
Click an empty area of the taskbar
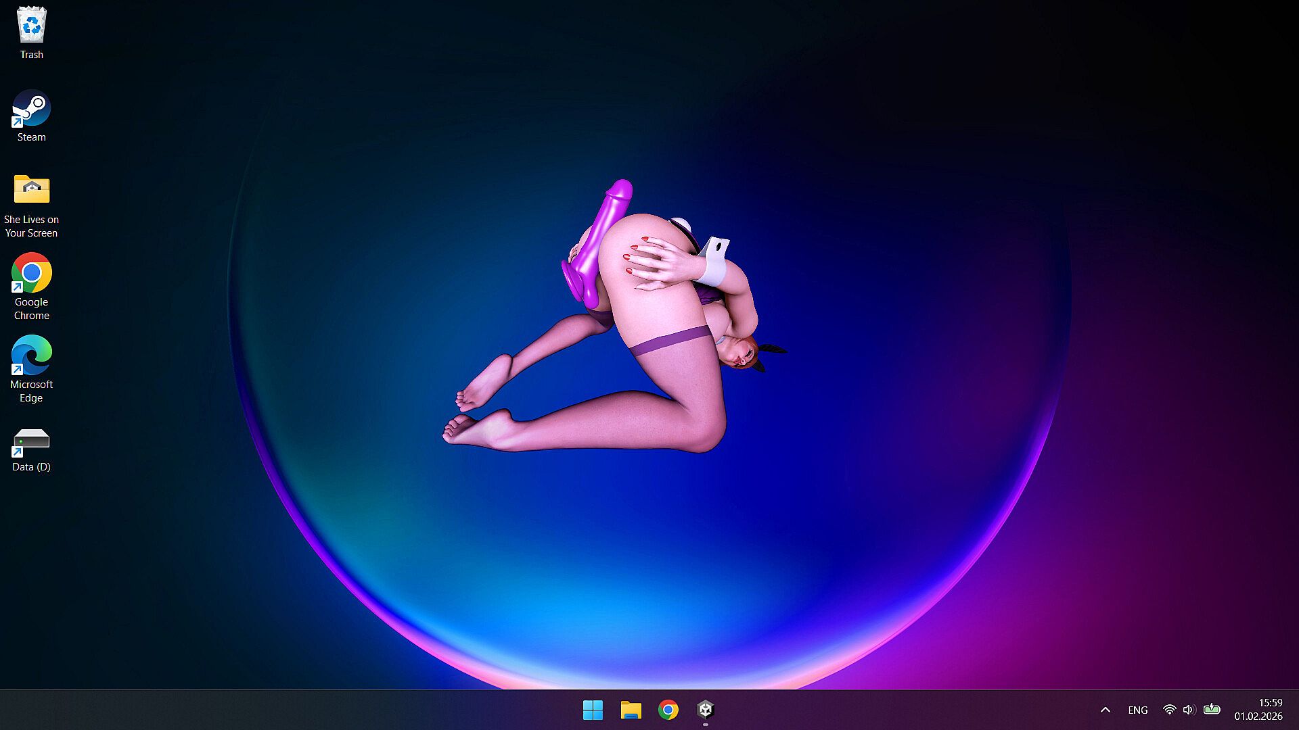(x=271, y=710)
